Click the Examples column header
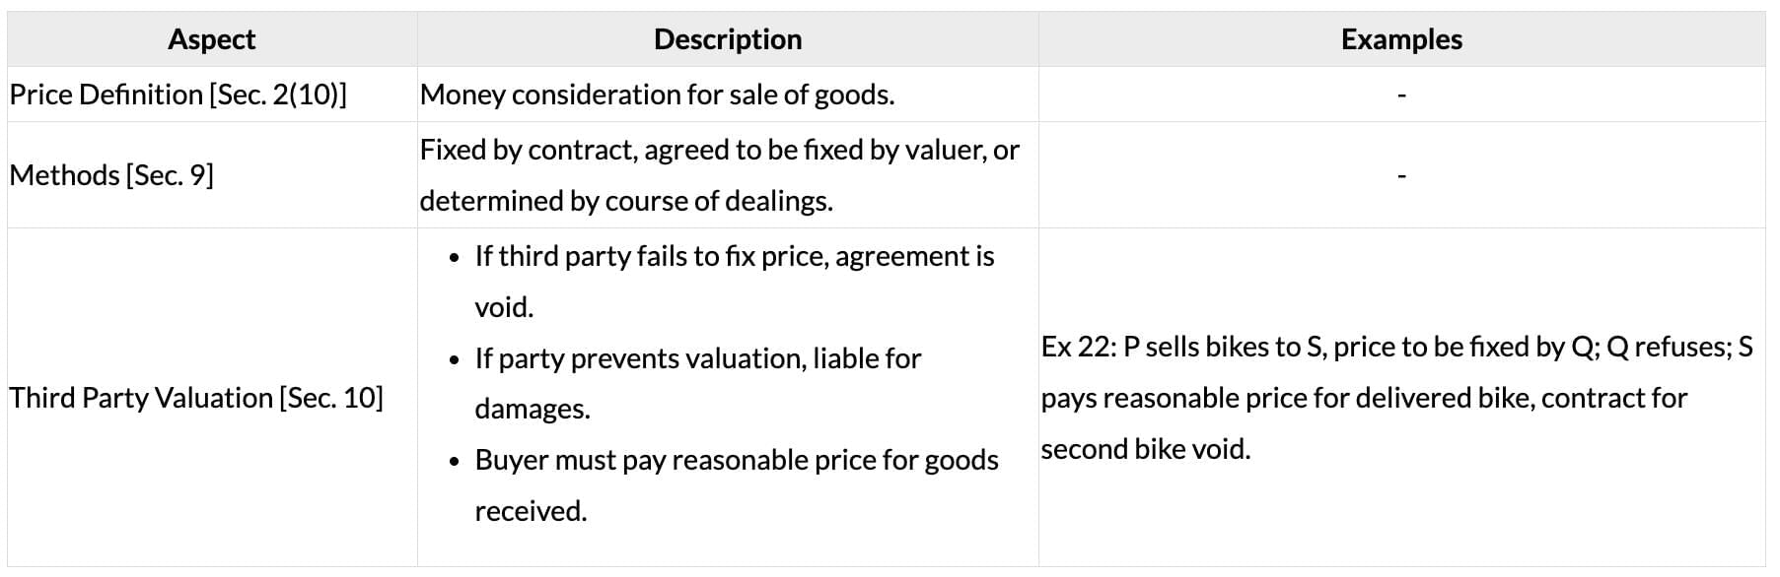 1400,39
